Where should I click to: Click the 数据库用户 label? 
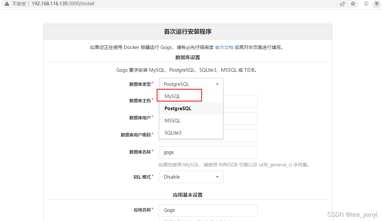(140, 118)
